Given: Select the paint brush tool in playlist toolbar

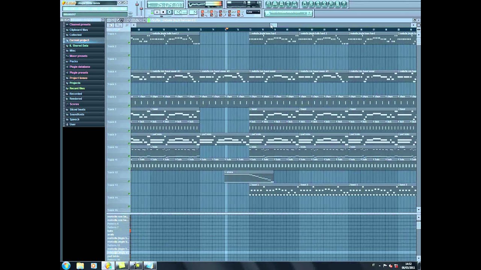Looking at the screenshot, I should (122, 20).
